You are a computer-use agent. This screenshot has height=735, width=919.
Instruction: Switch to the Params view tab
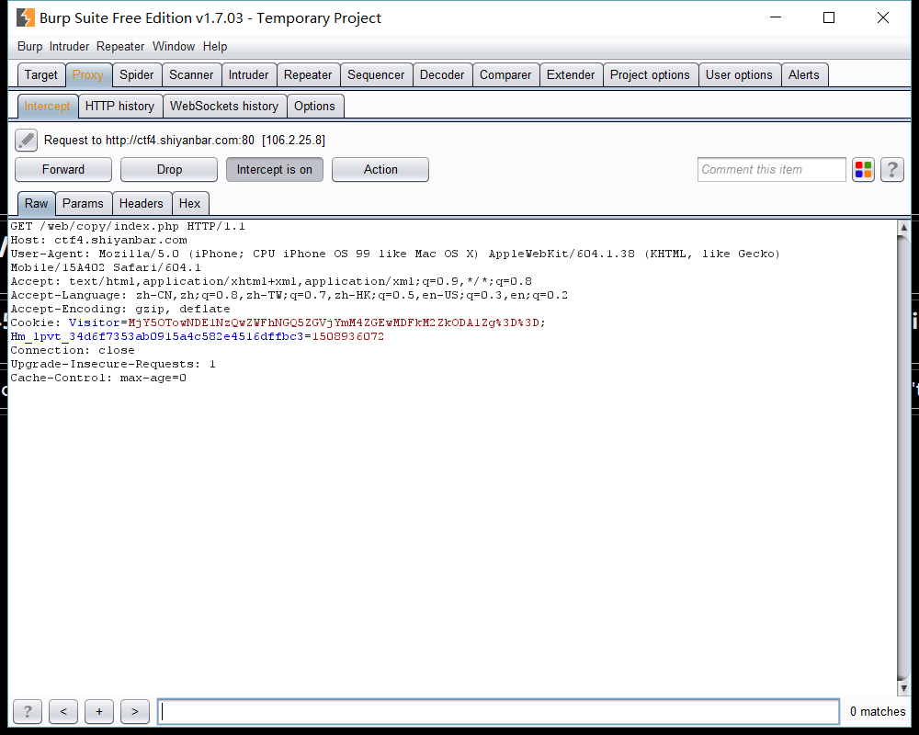83,203
